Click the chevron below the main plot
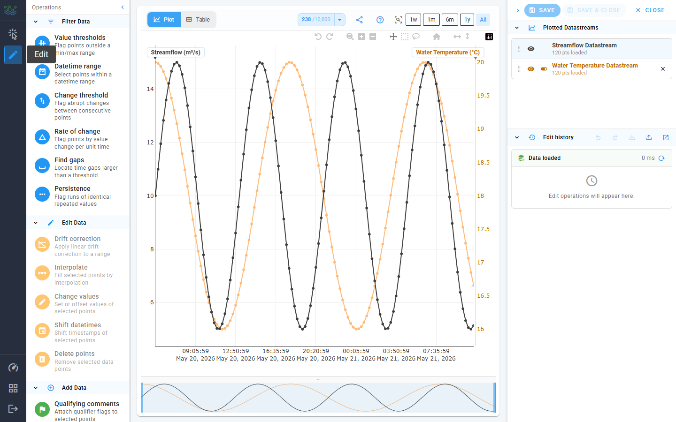The image size is (676, 422). 318,379
